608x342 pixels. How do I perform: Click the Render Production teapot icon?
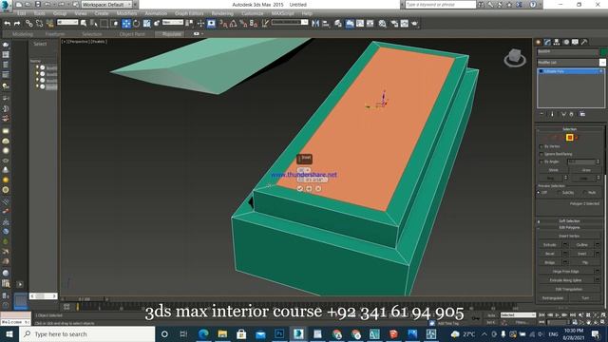click(414, 24)
